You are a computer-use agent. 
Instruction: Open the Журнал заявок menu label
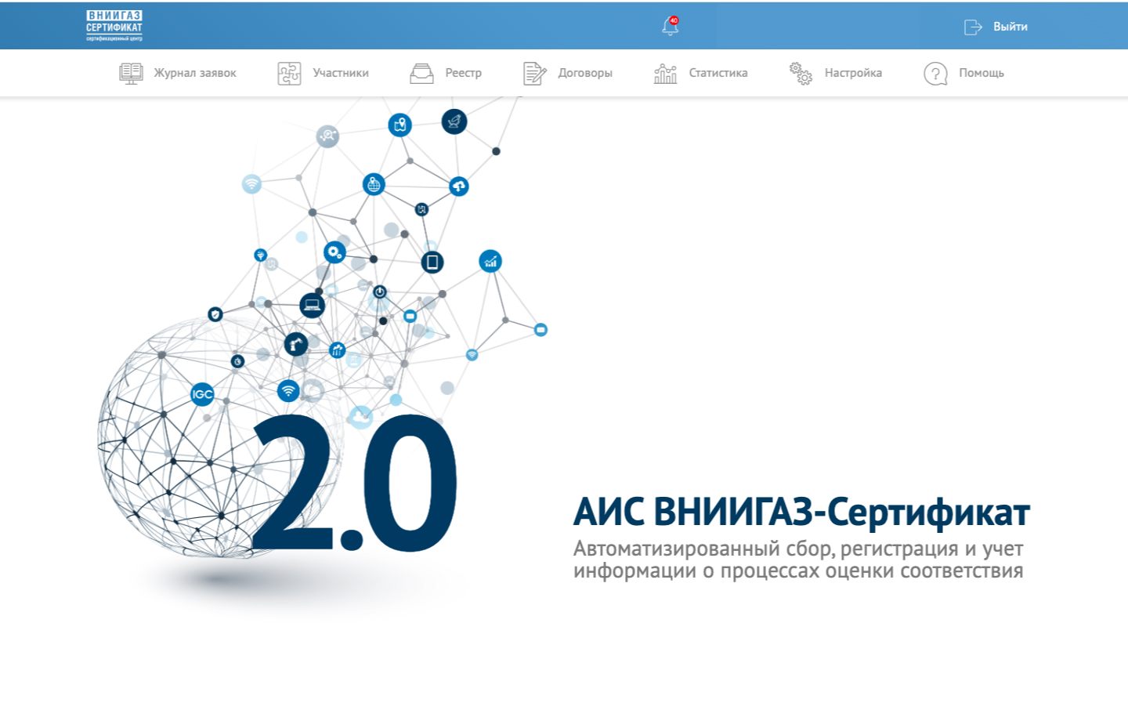coord(195,73)
